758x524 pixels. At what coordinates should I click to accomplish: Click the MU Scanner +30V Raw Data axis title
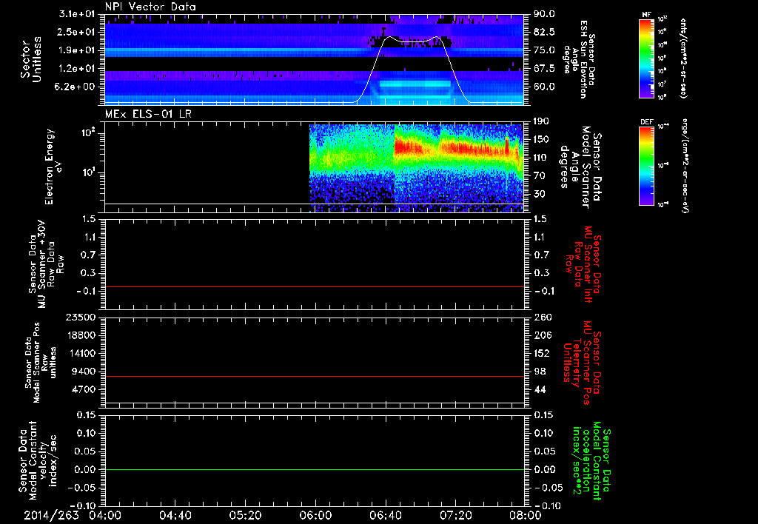[46, 264]
